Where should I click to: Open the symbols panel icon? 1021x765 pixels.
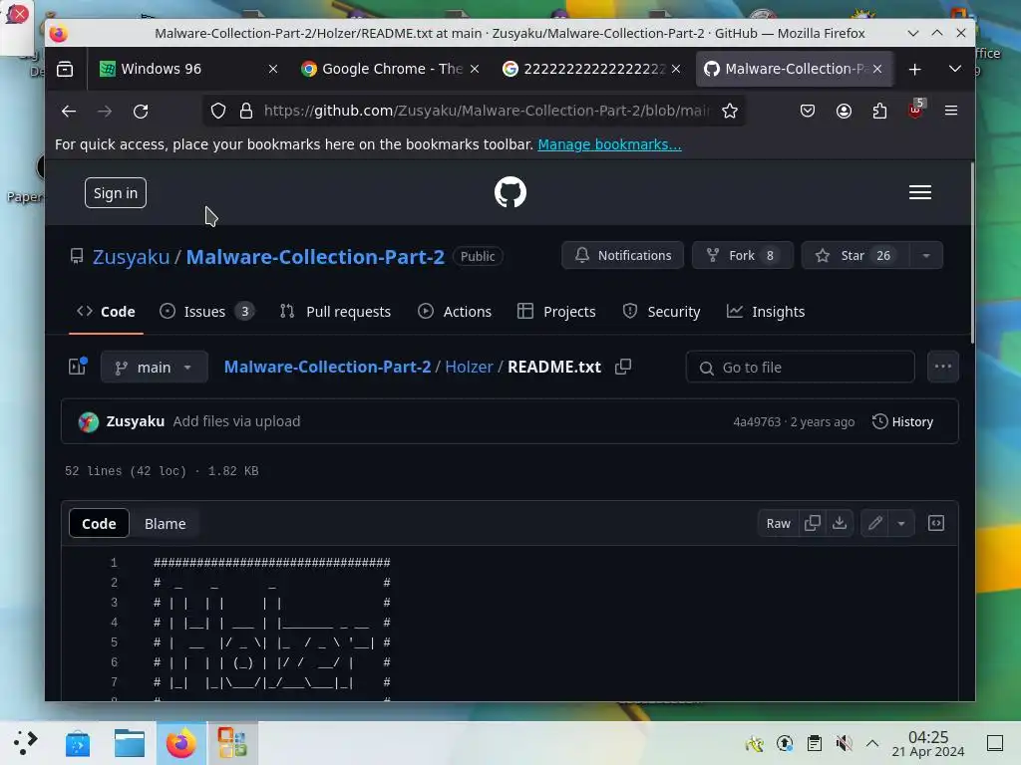point(936,524)
